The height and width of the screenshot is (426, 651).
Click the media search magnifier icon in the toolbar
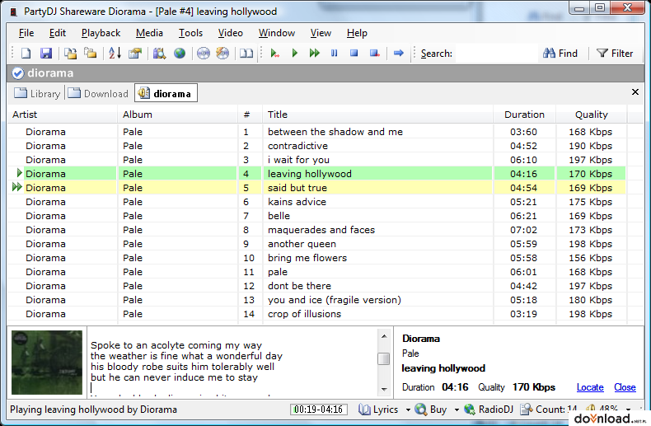coord(159,53)
